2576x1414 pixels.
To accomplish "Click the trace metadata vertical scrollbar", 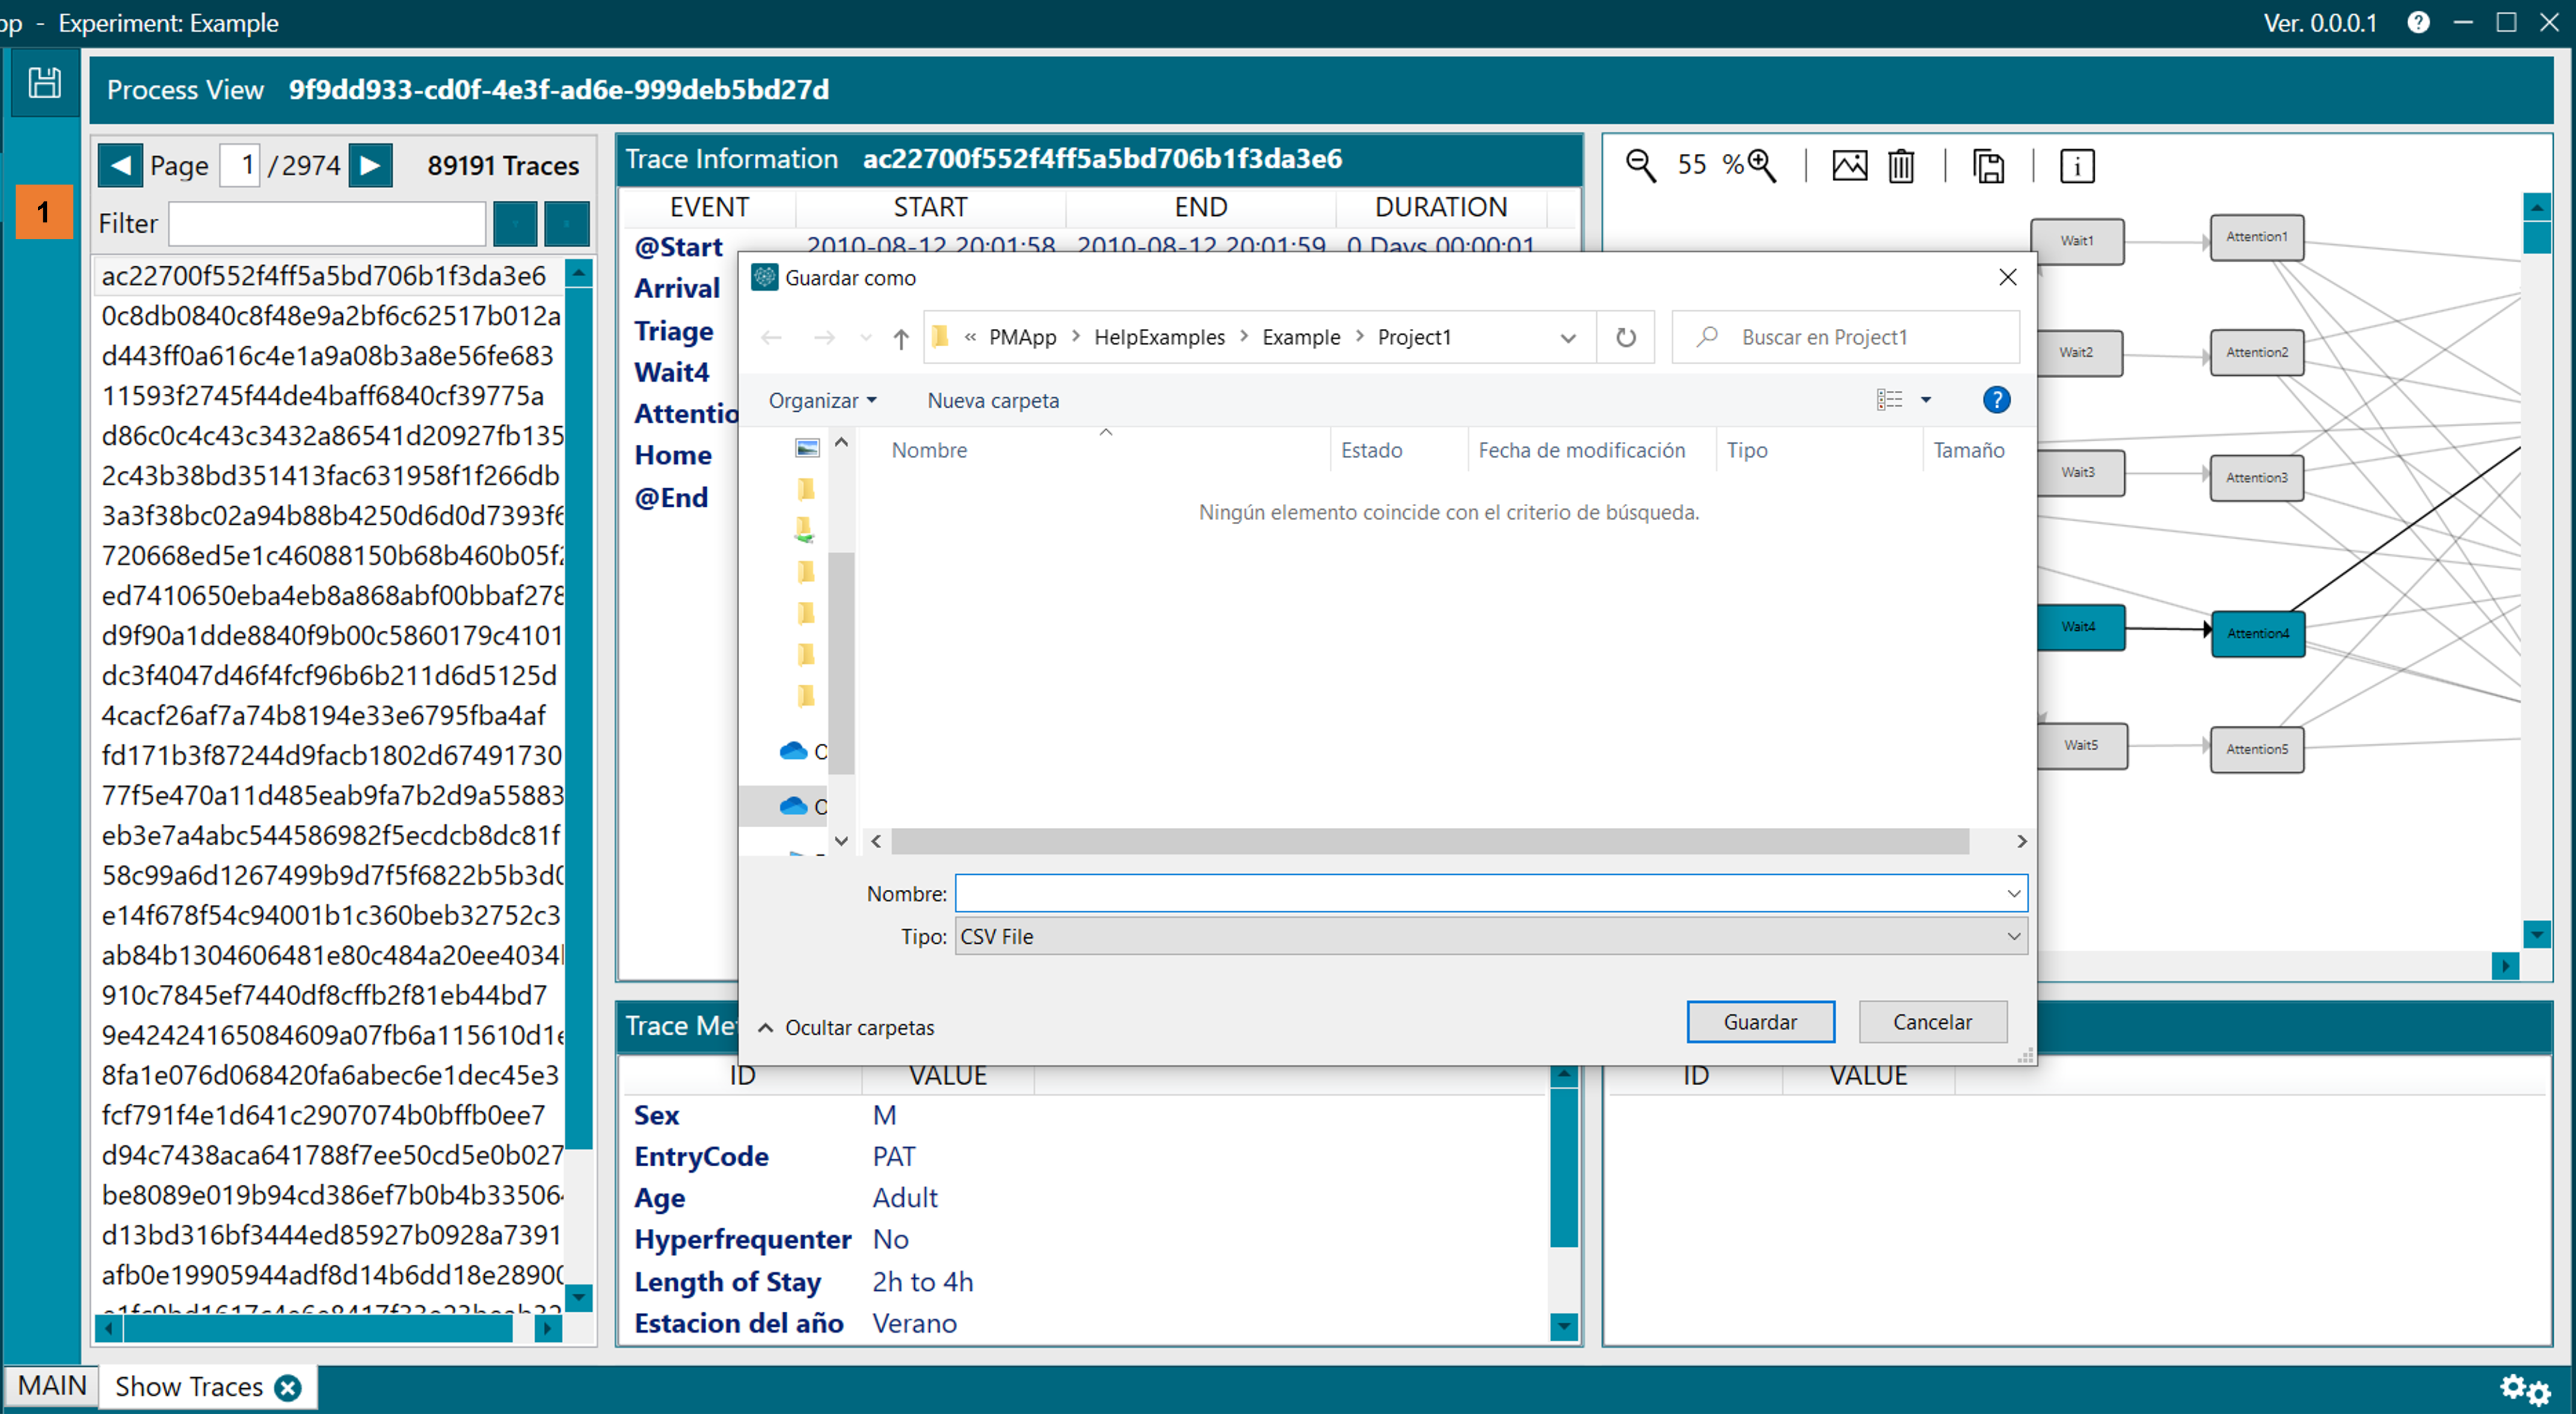I will (x=1564, y=1167).
